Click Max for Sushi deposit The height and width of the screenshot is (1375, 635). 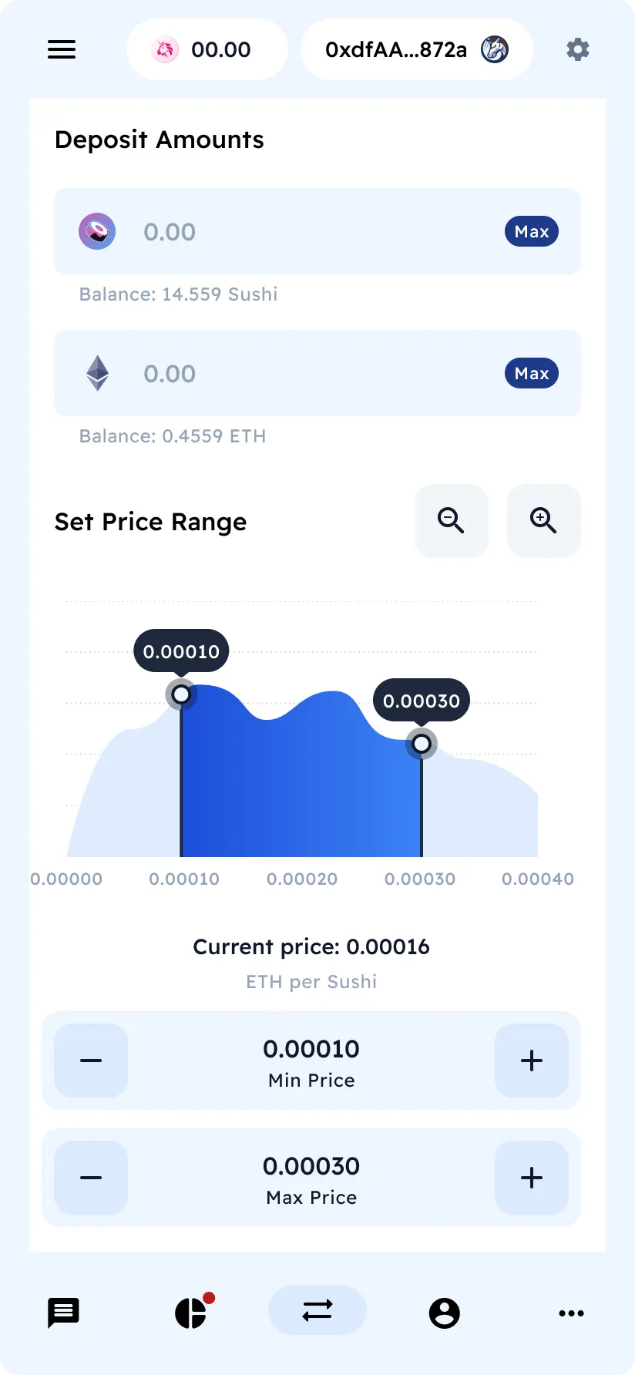532,231
